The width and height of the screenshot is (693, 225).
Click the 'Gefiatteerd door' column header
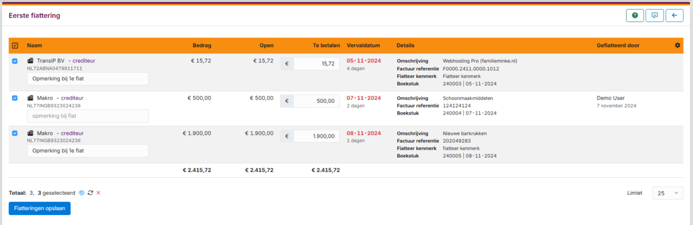[618, 45]
